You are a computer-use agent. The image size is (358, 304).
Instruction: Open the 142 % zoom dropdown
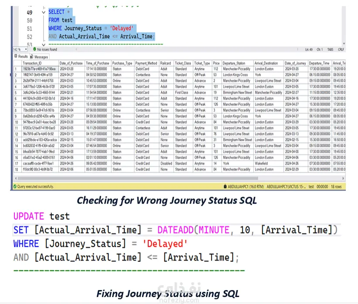[26, 49]
